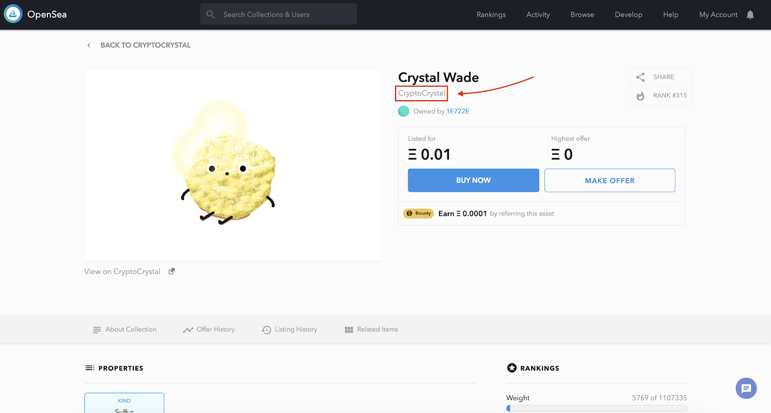Click the Bounty badge
Viewport: 771px width, 413px height.
point(419,213)
